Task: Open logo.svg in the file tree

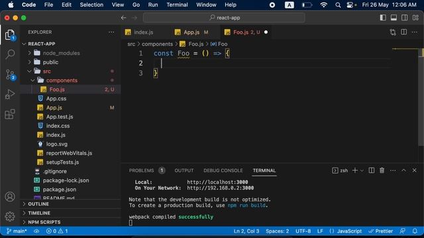Action: 70,144
